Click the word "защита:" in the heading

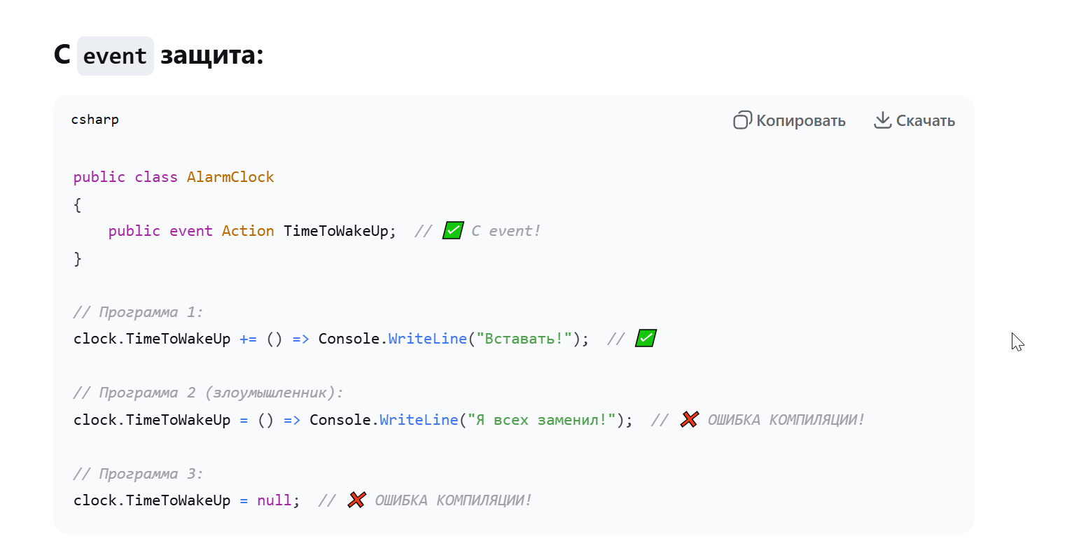pyautogui.click(x=211, y=55)
